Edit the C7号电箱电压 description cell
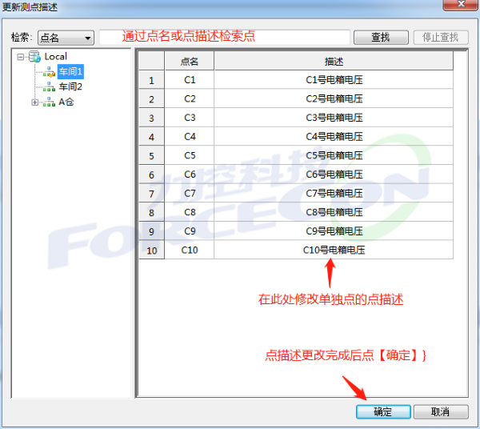 coord(334,193)
